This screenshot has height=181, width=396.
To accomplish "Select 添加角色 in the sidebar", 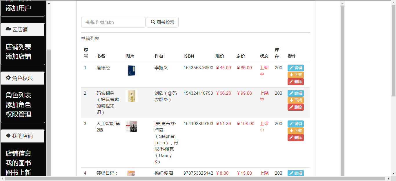I will click(18, 105).
